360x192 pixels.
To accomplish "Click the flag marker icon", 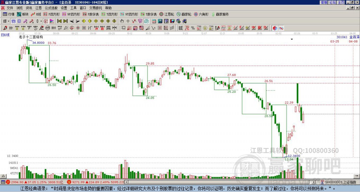I will (x=52, y=21).
